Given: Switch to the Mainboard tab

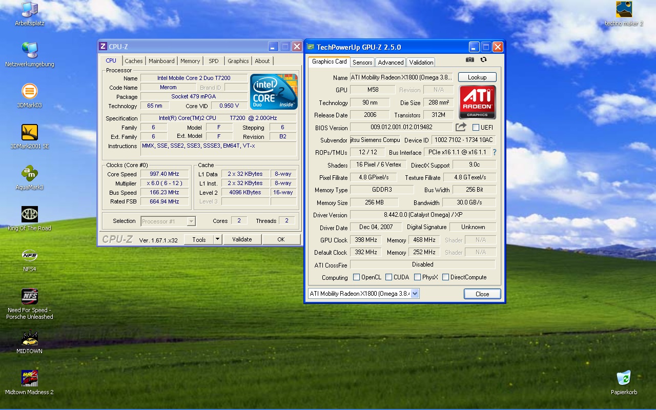Looking at the screenshot, I should [x=161, y=61].
